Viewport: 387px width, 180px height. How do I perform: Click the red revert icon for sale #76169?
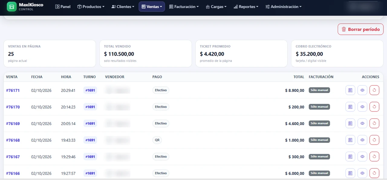click(x=374, y=123)
